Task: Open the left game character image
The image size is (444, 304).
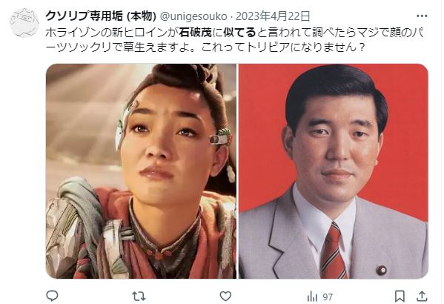Action: tap(141, 171)
